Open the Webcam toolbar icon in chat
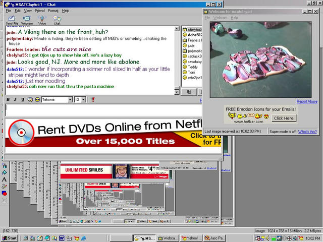 (27, 20)
